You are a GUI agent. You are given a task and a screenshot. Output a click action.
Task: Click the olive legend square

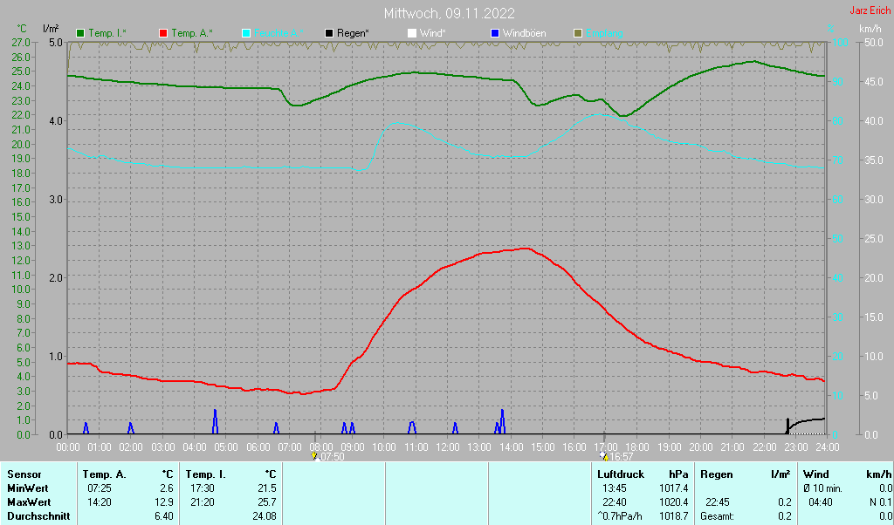pyautogui.click(x=577, y=33)
